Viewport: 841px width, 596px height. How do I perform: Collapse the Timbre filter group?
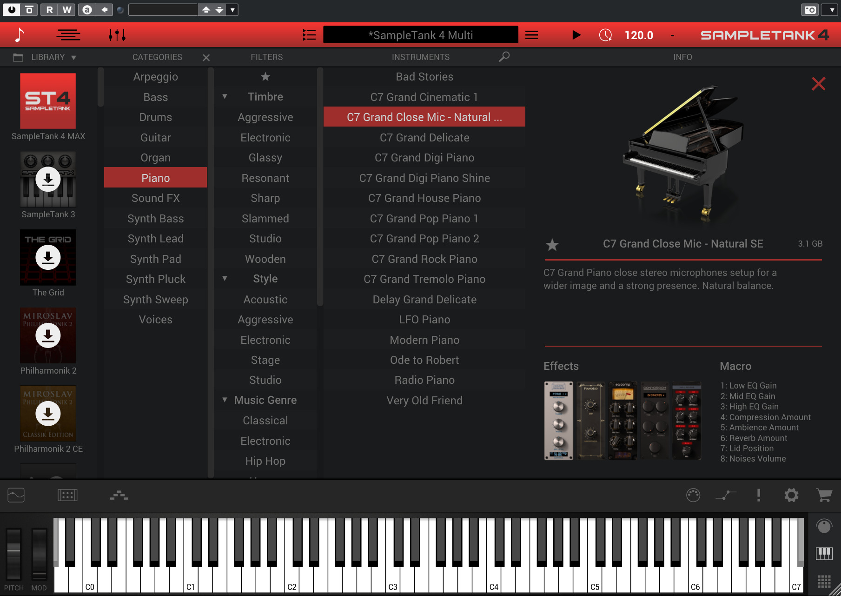coord(225,97)
